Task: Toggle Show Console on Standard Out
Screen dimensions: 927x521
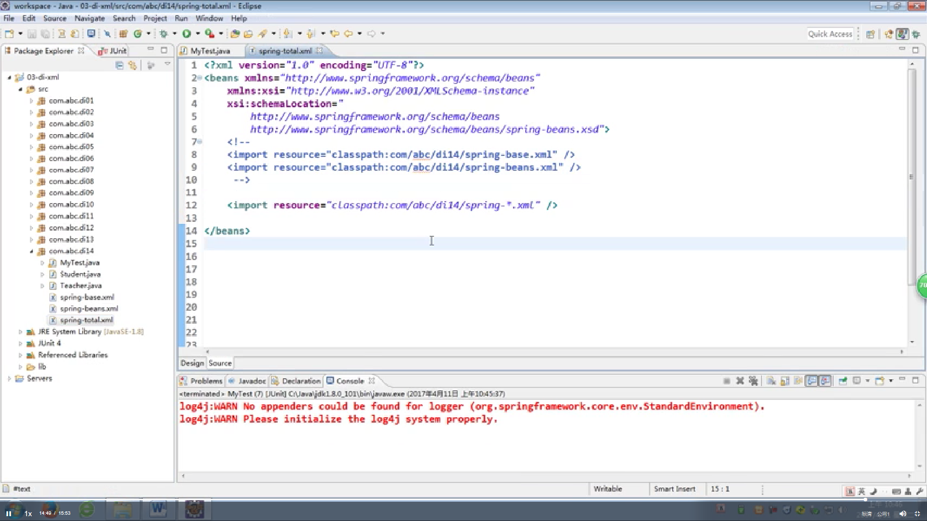Action: tap(812, 381)
